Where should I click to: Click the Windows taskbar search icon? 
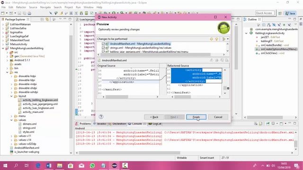pos(16,166)
